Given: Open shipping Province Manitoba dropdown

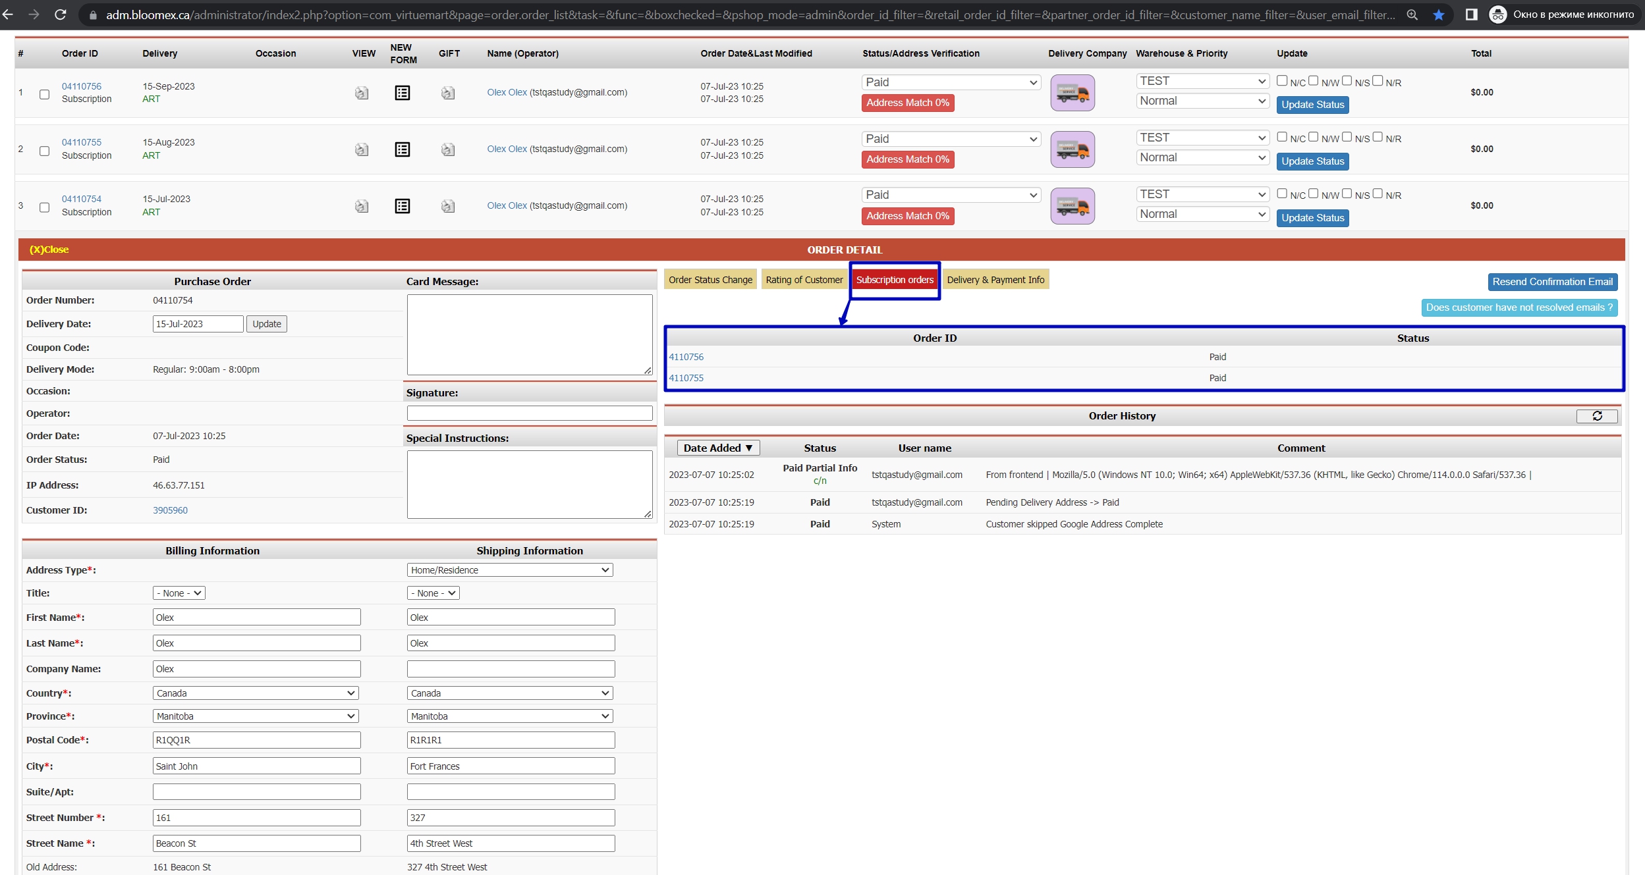Looking at the screenshot, I should coord(510,716).
